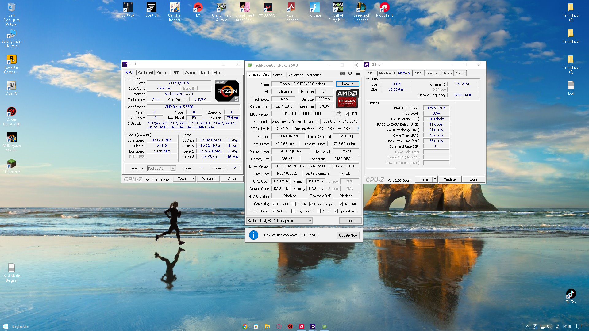
Task: Open the Mainboard tab in the left CPU-Z
Action: (x=145, y=73)
